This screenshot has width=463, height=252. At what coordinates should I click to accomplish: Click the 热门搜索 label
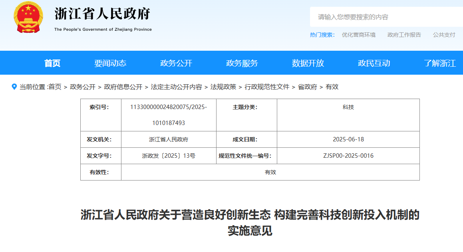[x=322, y=35]
